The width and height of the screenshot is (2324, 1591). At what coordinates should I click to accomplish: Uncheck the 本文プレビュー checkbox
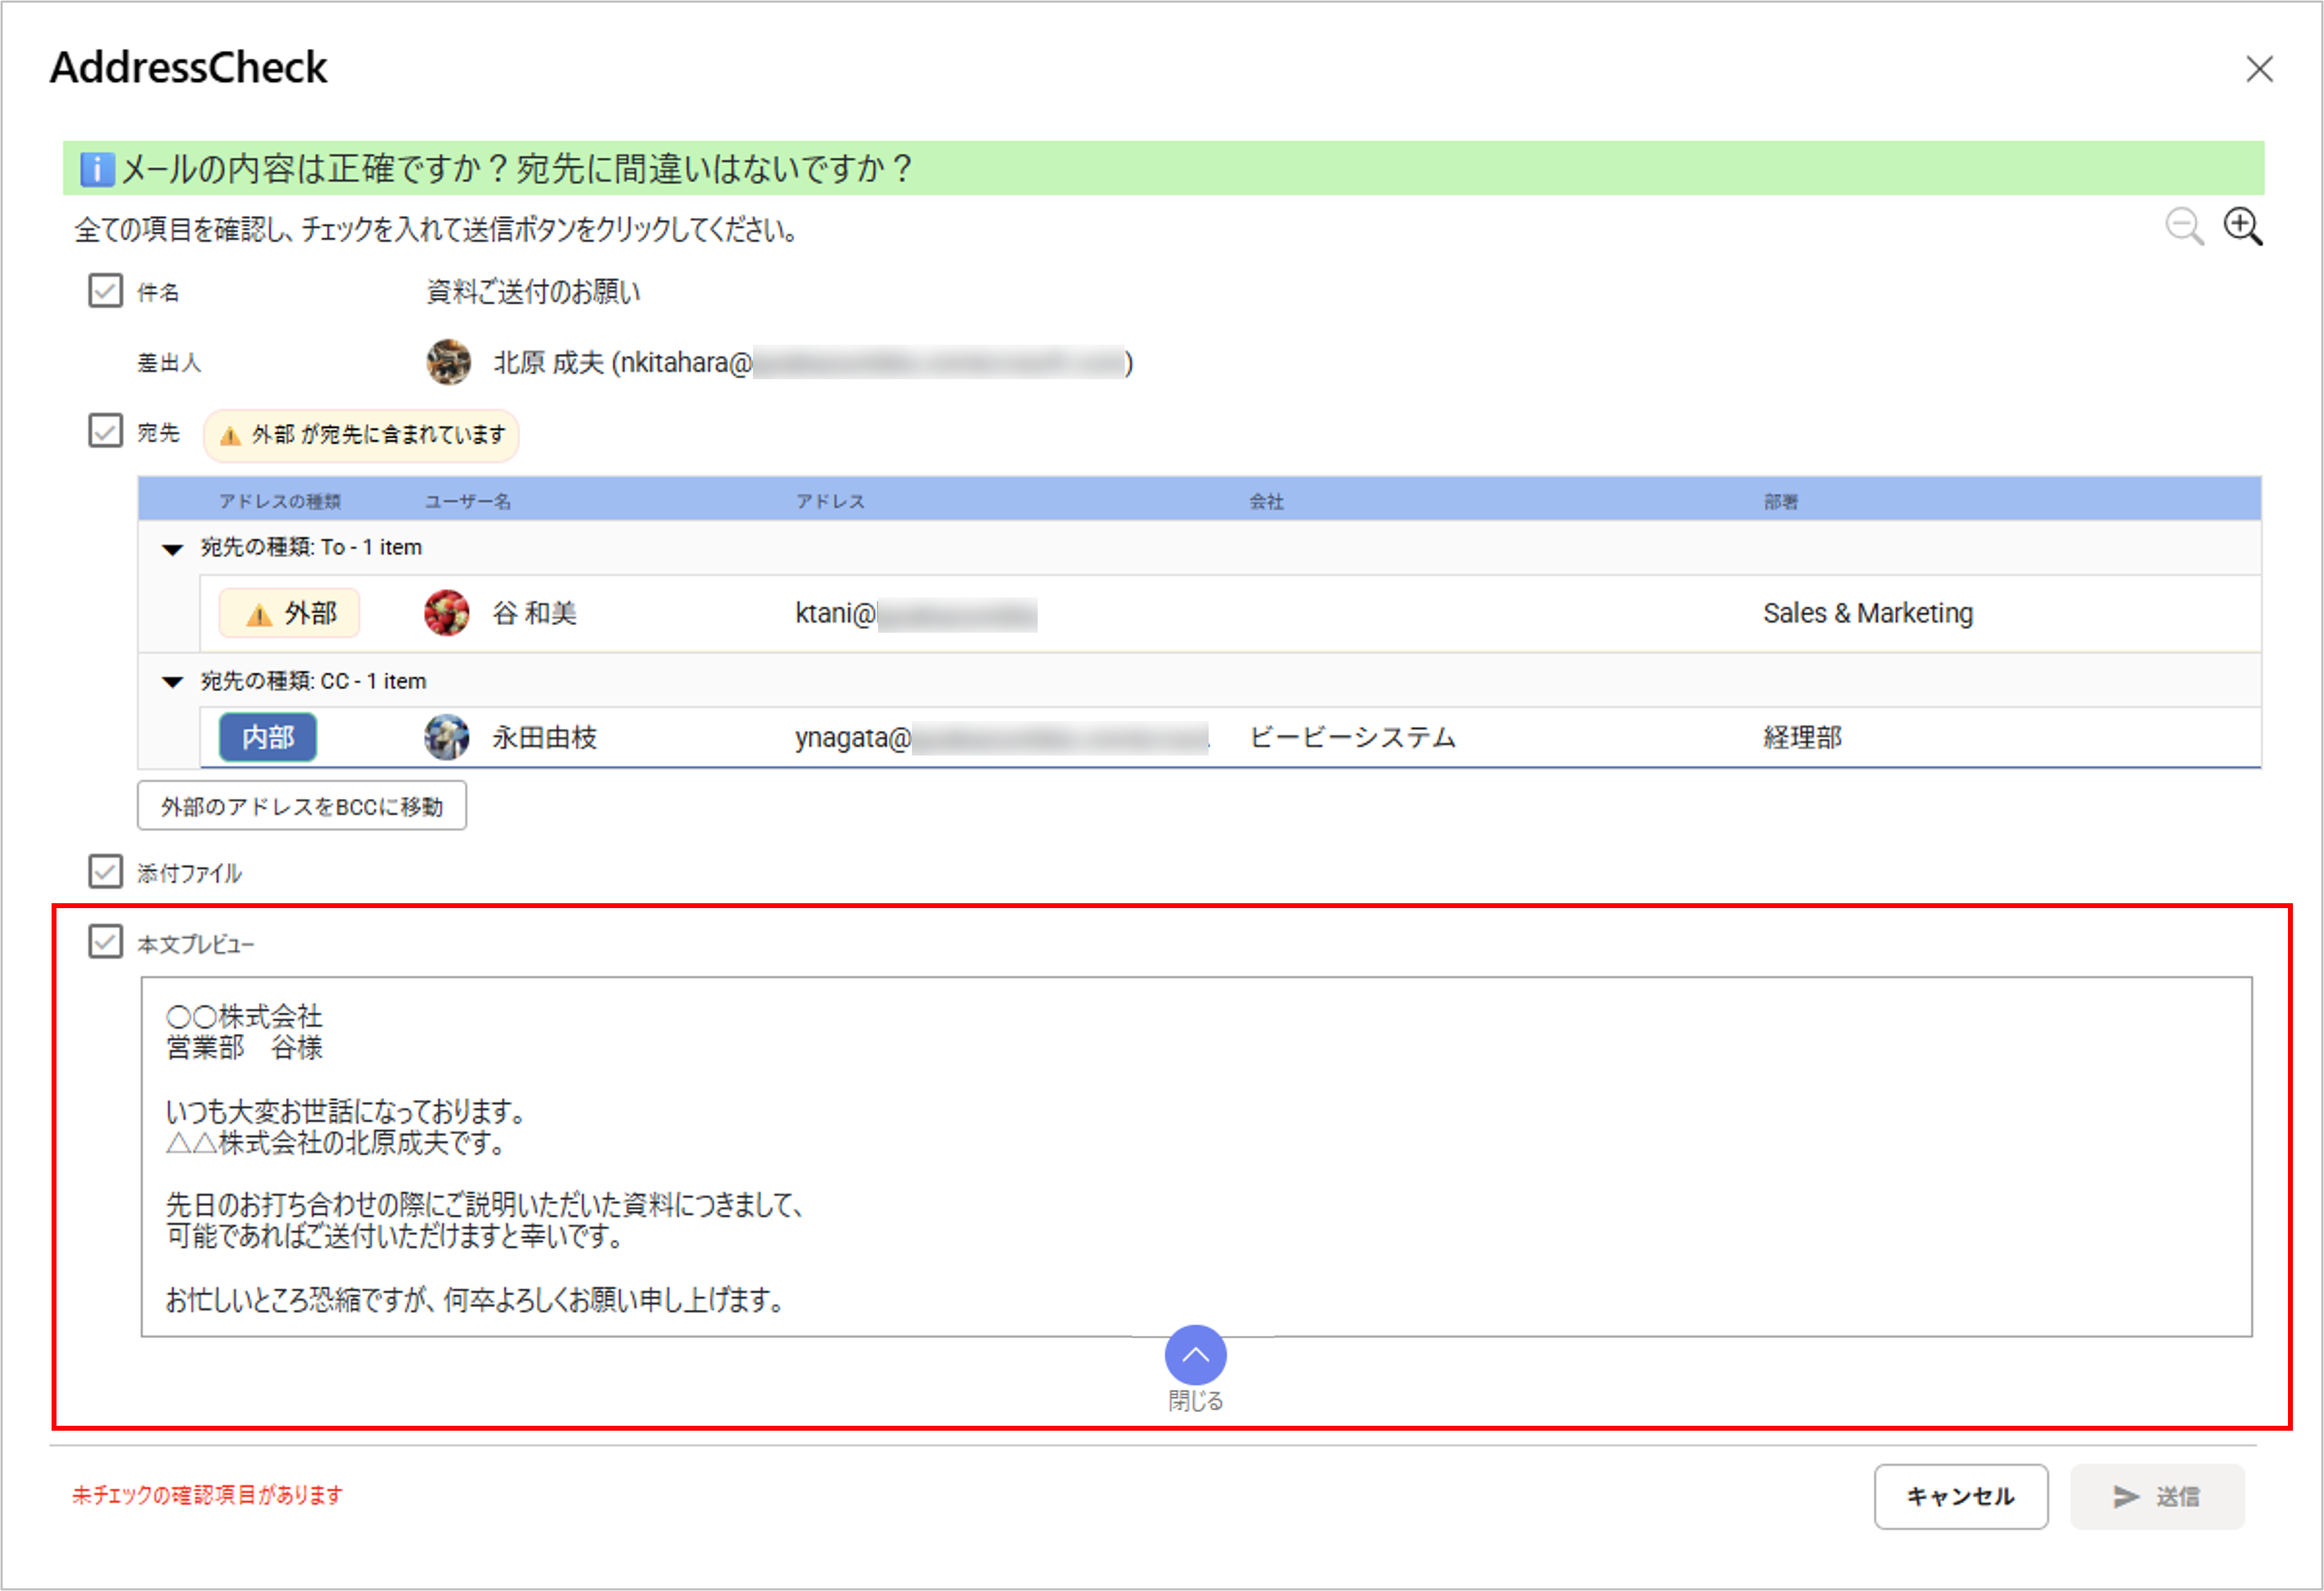point(105,942)
